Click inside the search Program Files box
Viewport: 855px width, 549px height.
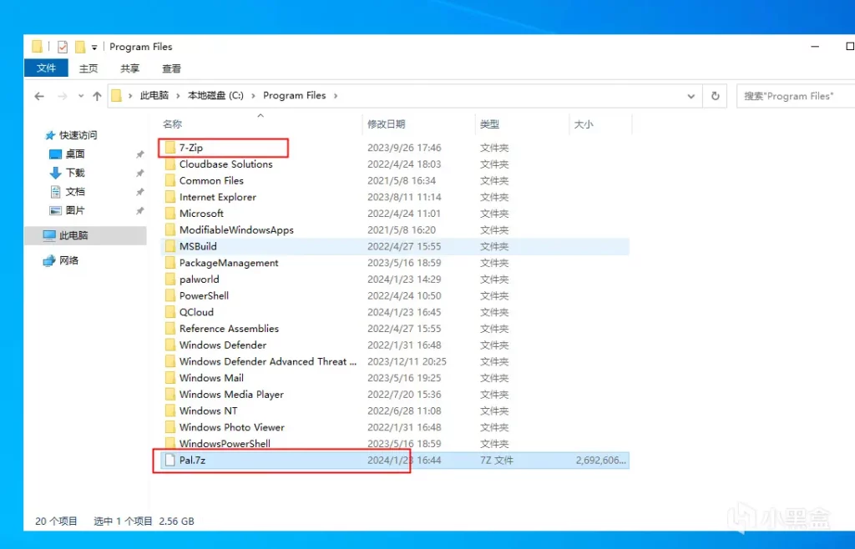coord(793,96)
